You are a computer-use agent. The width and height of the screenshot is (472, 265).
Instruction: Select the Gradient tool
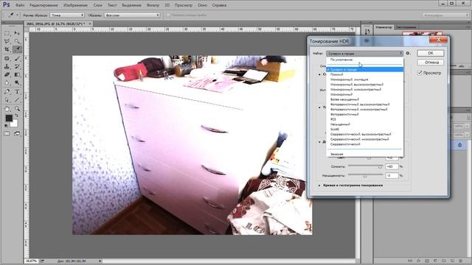click(17, 74)
